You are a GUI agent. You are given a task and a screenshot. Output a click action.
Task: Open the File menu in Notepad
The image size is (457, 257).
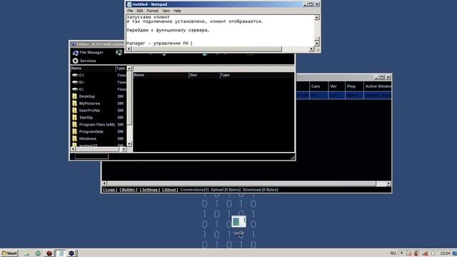pyautogui.click(x=130, y=11)
